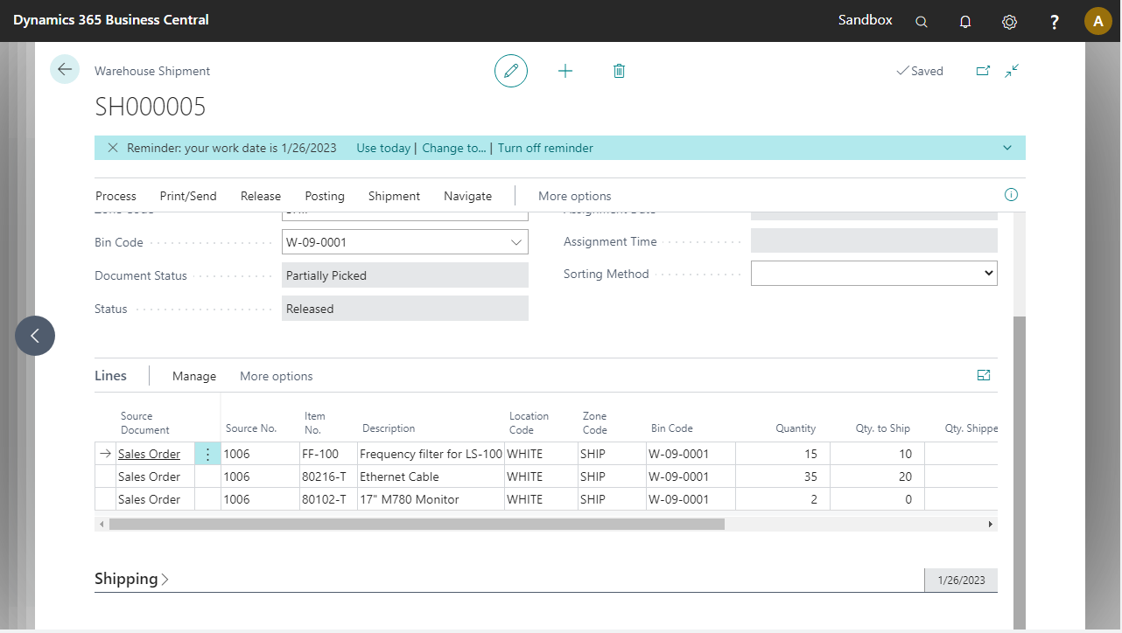
Task: Show previous record with side arrow
Action: [35, 336]
